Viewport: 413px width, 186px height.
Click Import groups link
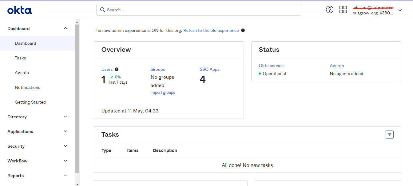[x=163, y=92]
